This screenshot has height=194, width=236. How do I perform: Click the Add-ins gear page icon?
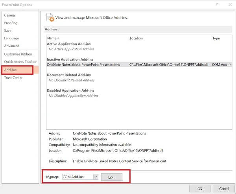click(x=50, y=17)
